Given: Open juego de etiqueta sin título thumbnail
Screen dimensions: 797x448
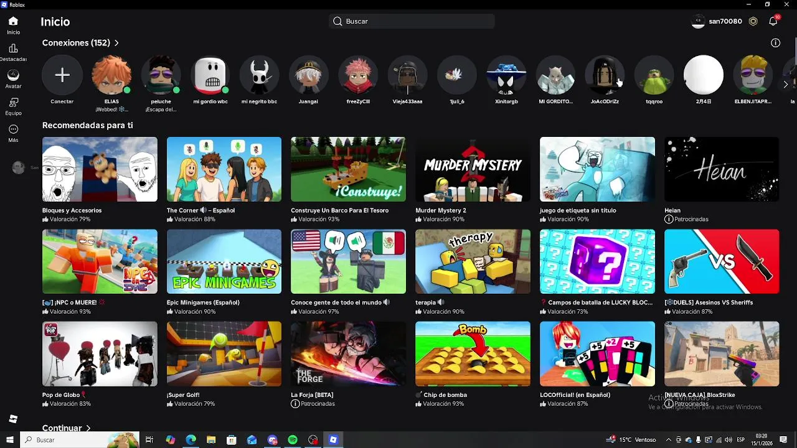Looking at the screenshot, I should [597, 169].
